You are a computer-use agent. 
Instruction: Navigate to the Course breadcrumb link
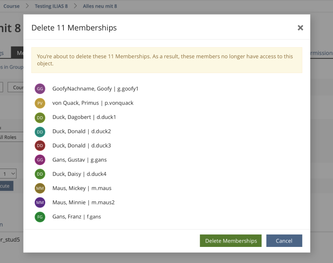[x=11, y=6]
